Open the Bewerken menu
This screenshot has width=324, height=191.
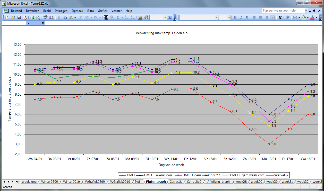[x=32, y=11]
